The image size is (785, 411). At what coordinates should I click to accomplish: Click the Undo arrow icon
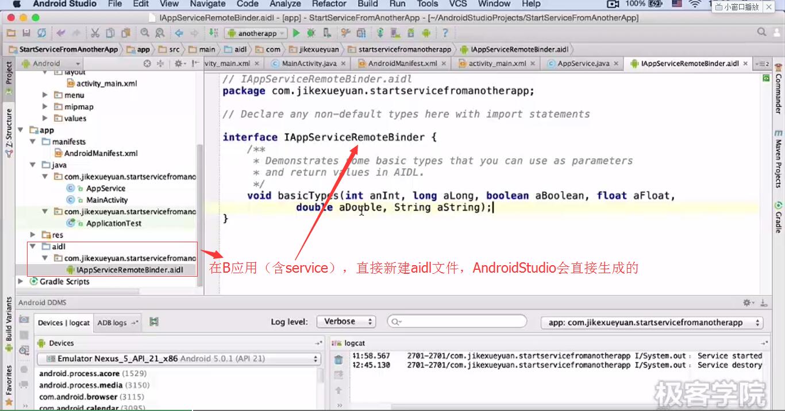[61, 33]
